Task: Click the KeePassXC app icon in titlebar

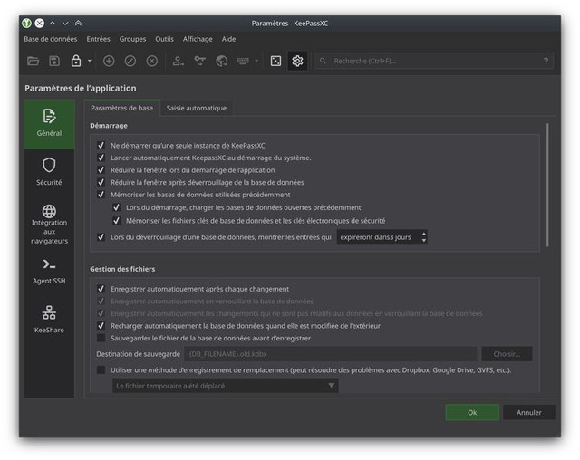Action: (26, 24)
